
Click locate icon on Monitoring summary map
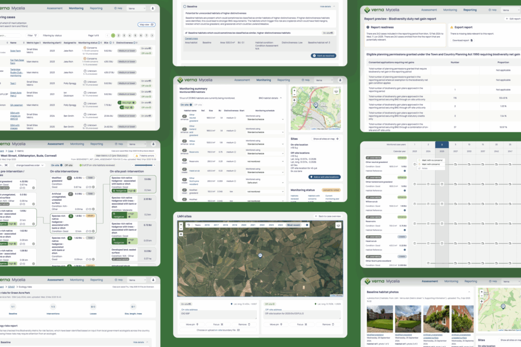point(294,100)
